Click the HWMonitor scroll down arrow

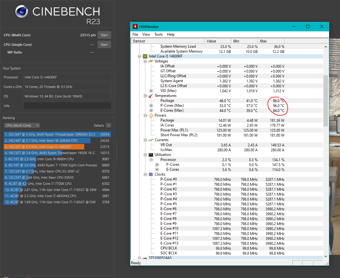(x=326, y=256)
